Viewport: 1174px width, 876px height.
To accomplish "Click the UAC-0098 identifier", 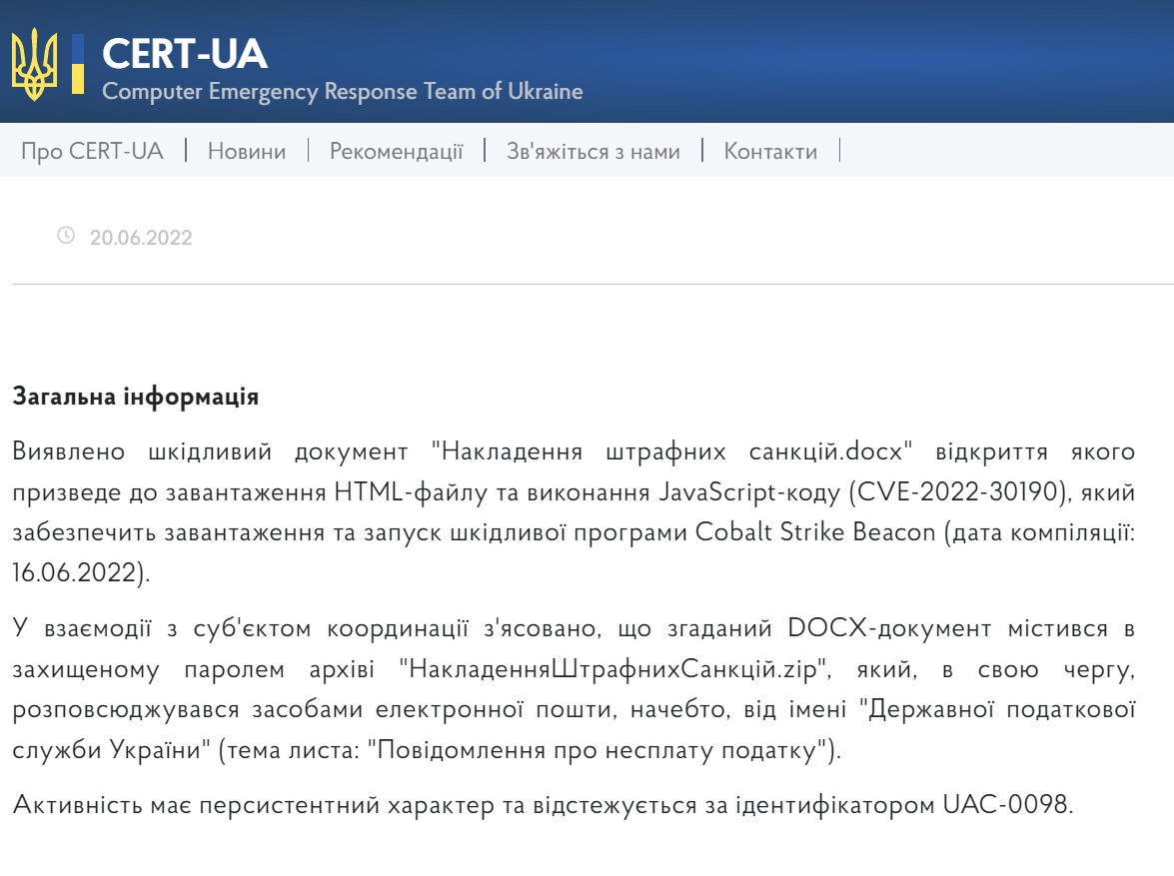I will pyautogui.click(x=1006, y=805).
